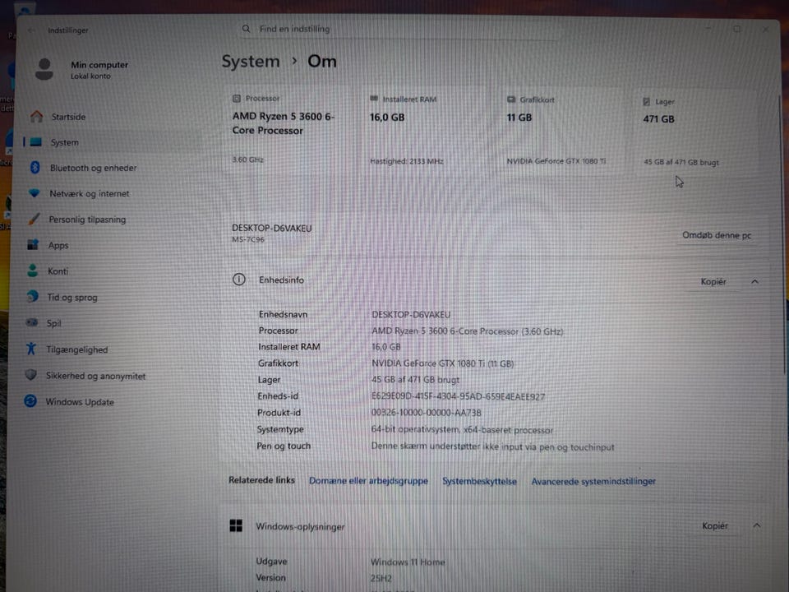Screen dimensions: 789x592
Task: Select Personlig tilpasning brush icon
Action: click(34, 219)
